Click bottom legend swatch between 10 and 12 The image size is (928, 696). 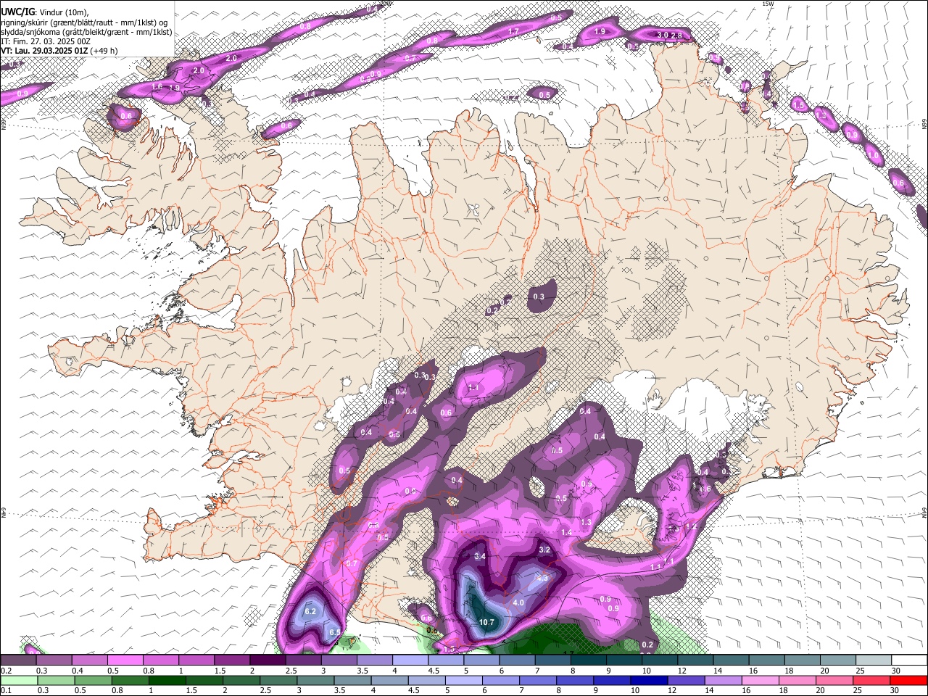(649, 680)
